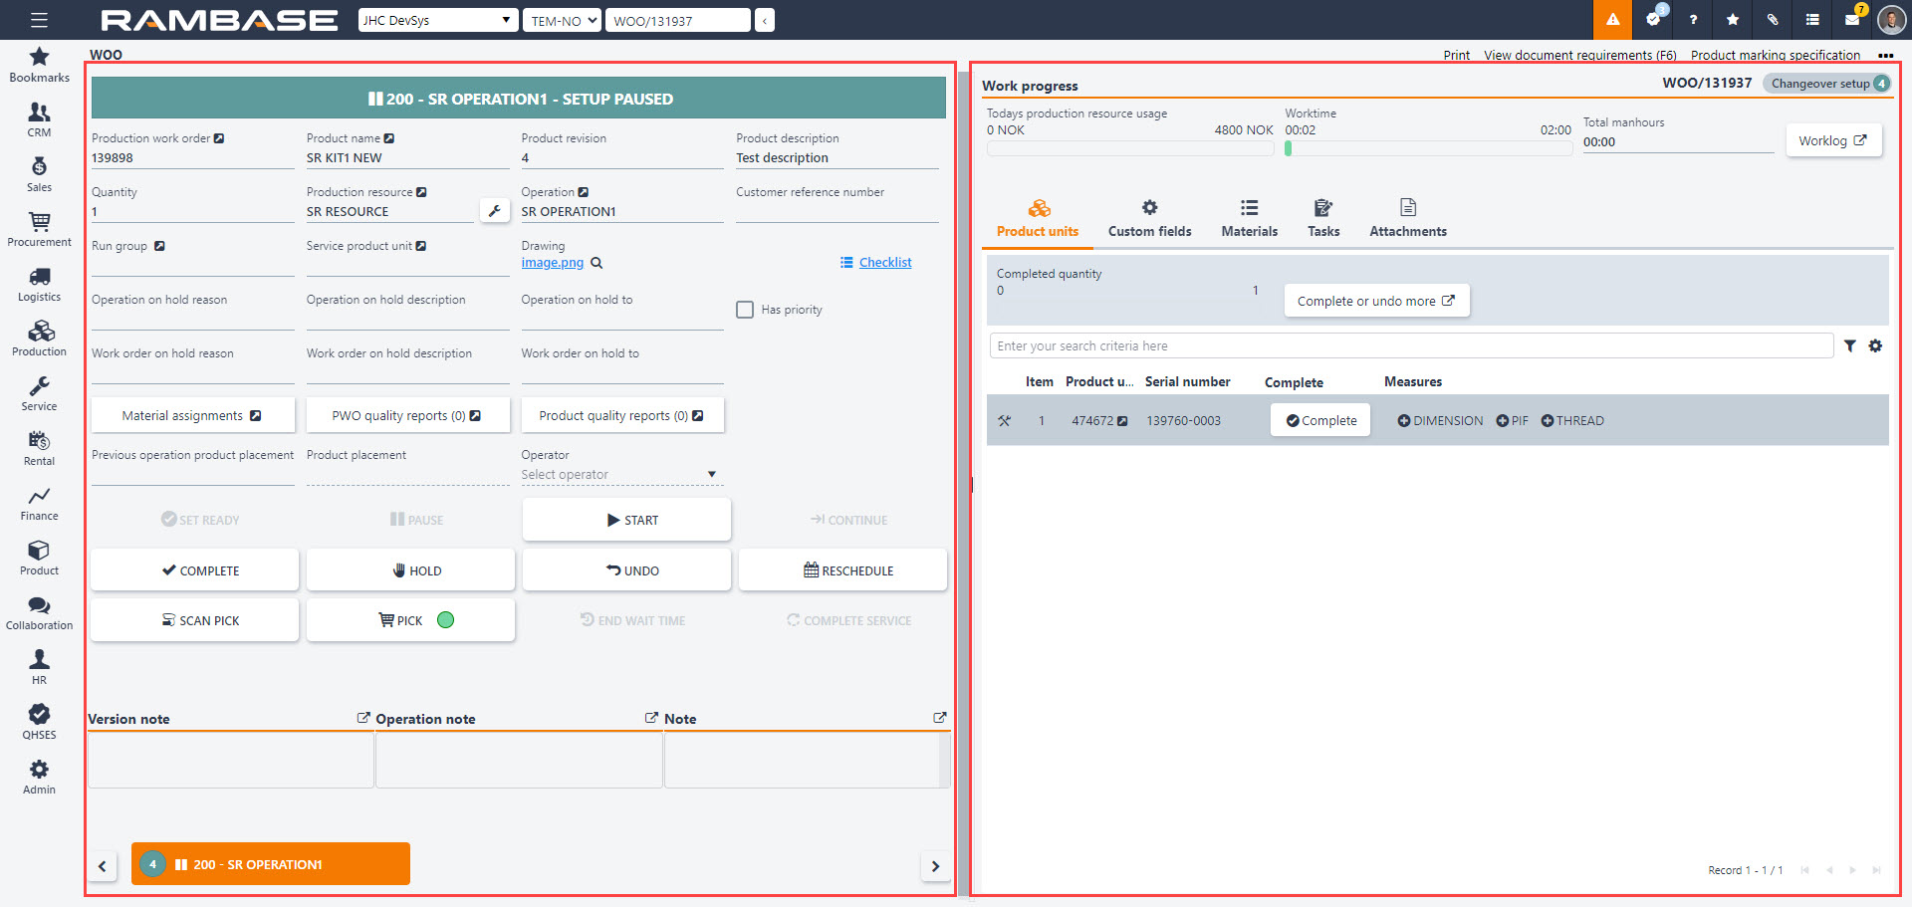The height and width of the screenshot is (907, 1912).
Task: Switch to the Custom fields tab
Action: click(1149, 218)
